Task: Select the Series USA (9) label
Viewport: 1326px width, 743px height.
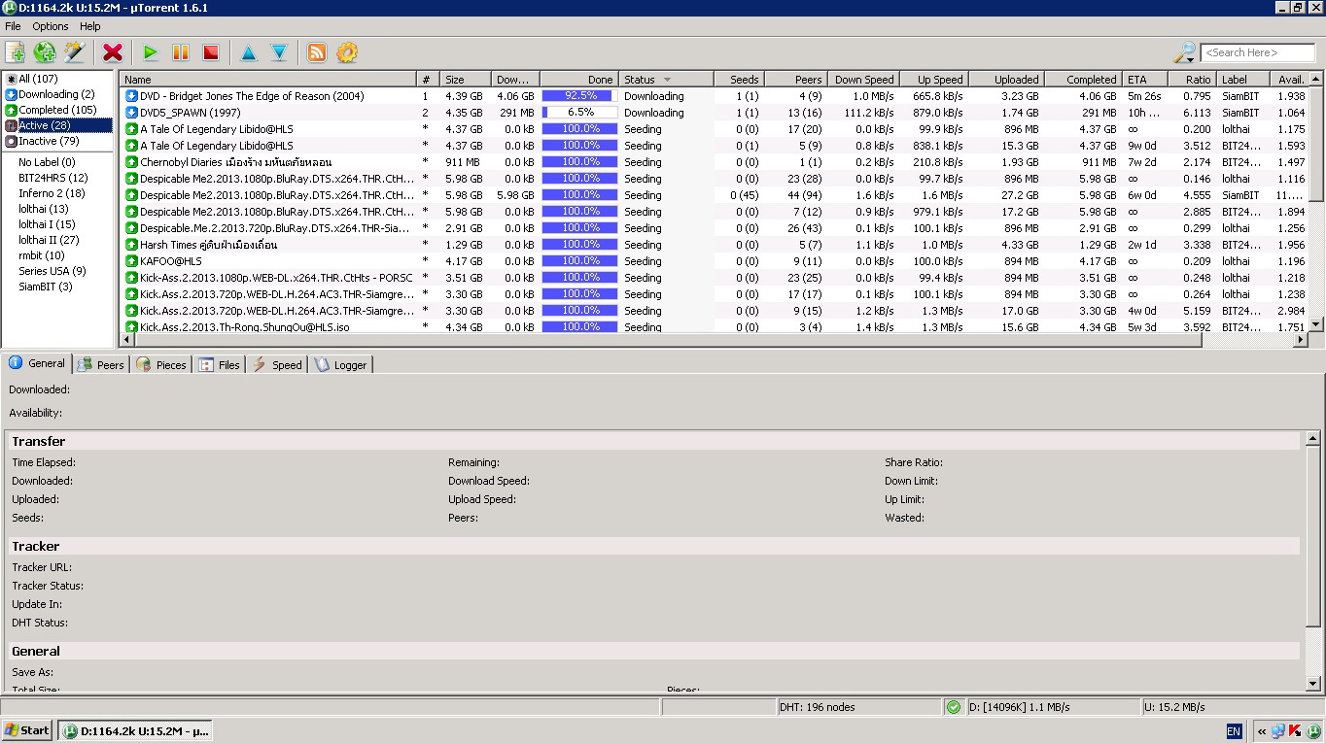Action: 52,271
